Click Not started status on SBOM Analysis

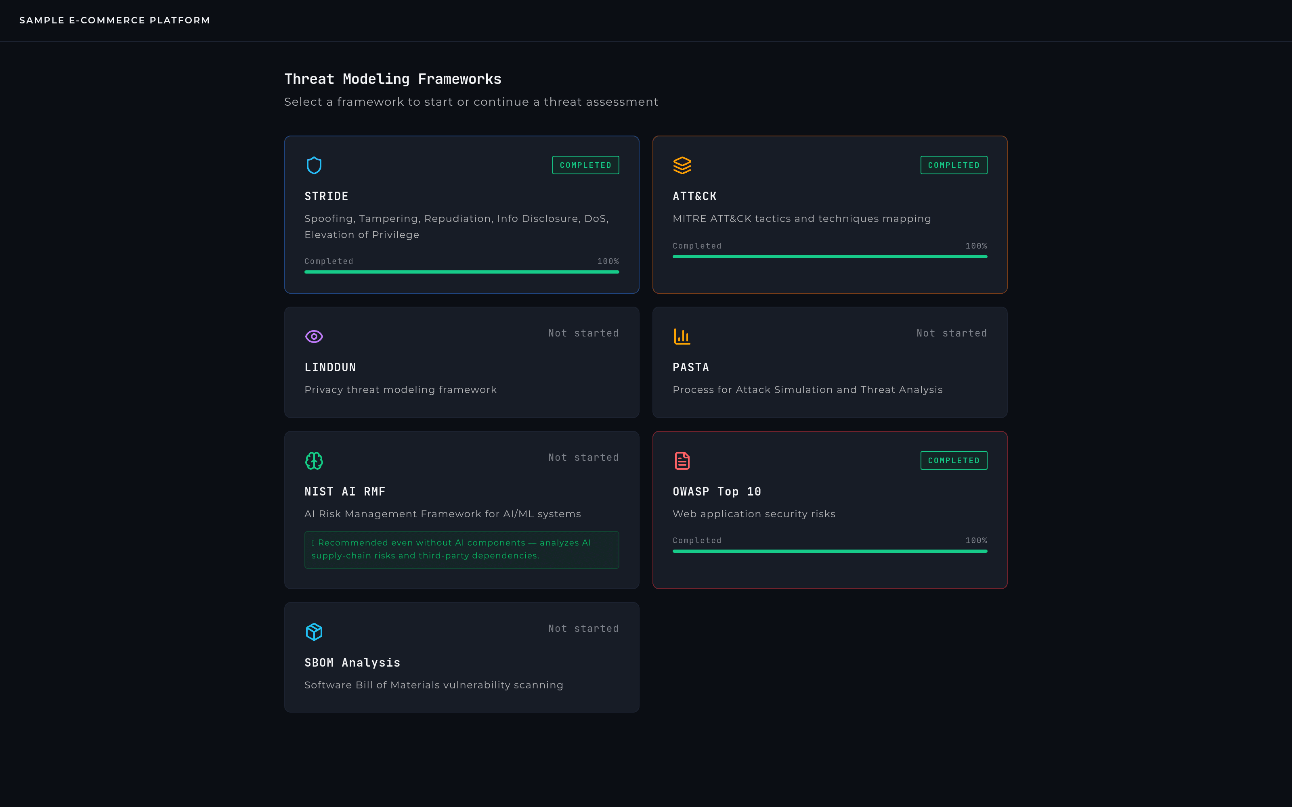583,629
